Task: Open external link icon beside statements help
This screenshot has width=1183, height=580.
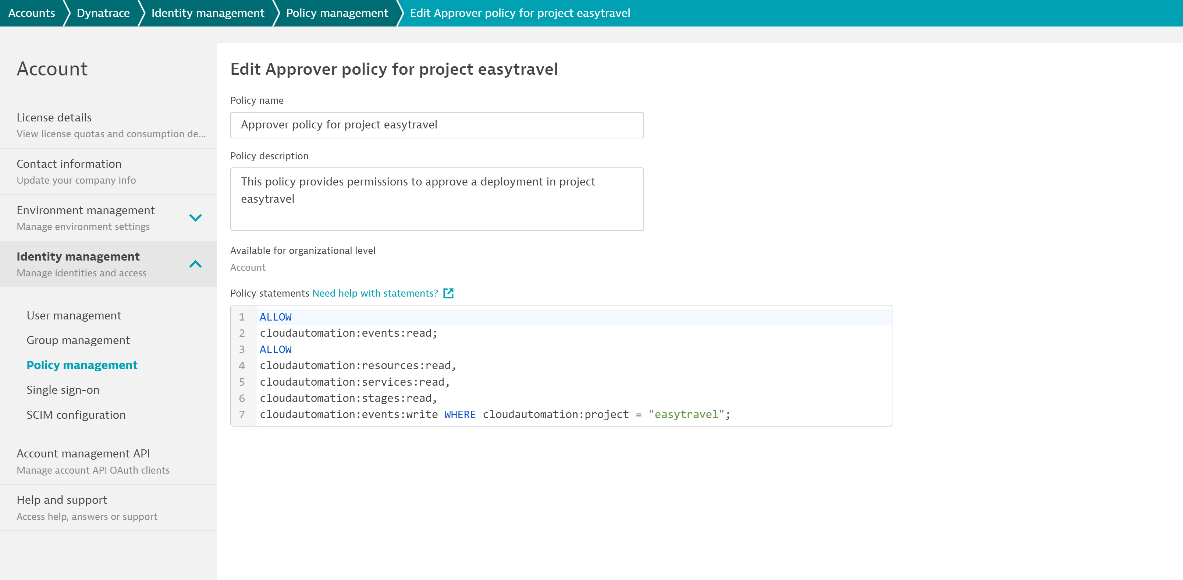Action: click(448, 293)
